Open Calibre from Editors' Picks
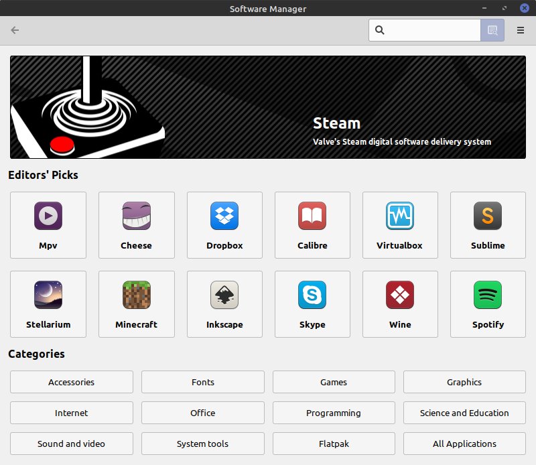The width and height of the screenshot is (536, 465). pos(312,225)
